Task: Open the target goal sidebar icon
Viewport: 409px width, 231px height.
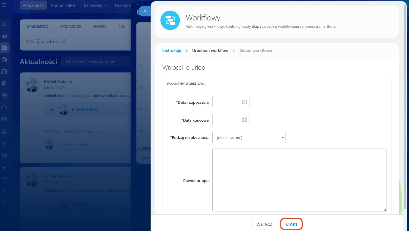Action: pos(4,203)
